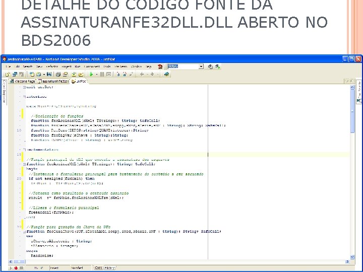Click the macro play icon in status bar
The image size is (363, 272).
[x=11, y=268]
